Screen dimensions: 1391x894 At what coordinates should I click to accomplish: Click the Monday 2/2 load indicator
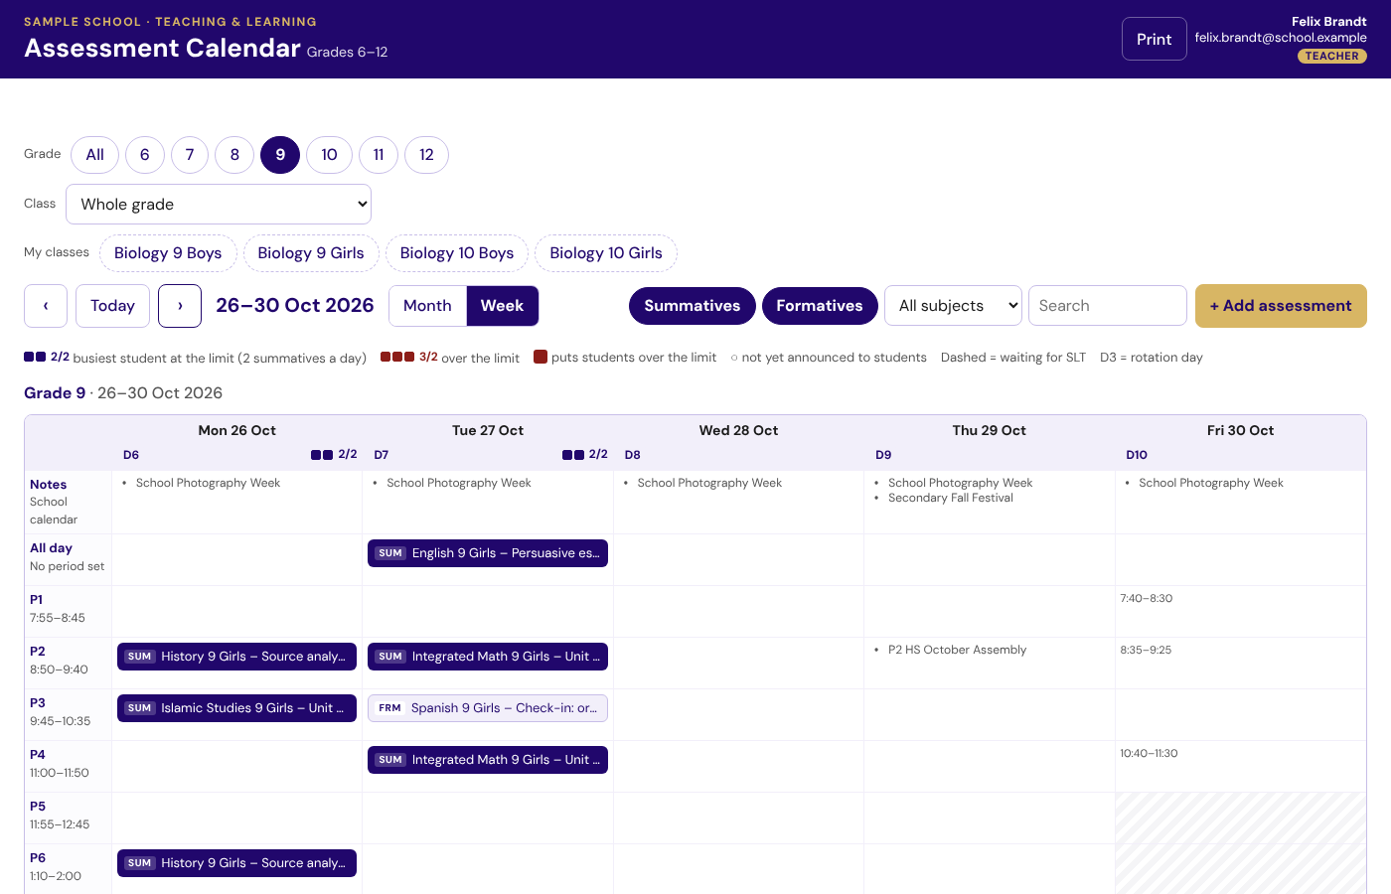334,454
